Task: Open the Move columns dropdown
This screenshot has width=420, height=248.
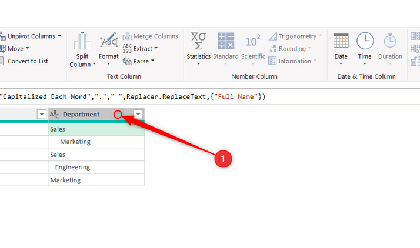Action: click(27, 48)
